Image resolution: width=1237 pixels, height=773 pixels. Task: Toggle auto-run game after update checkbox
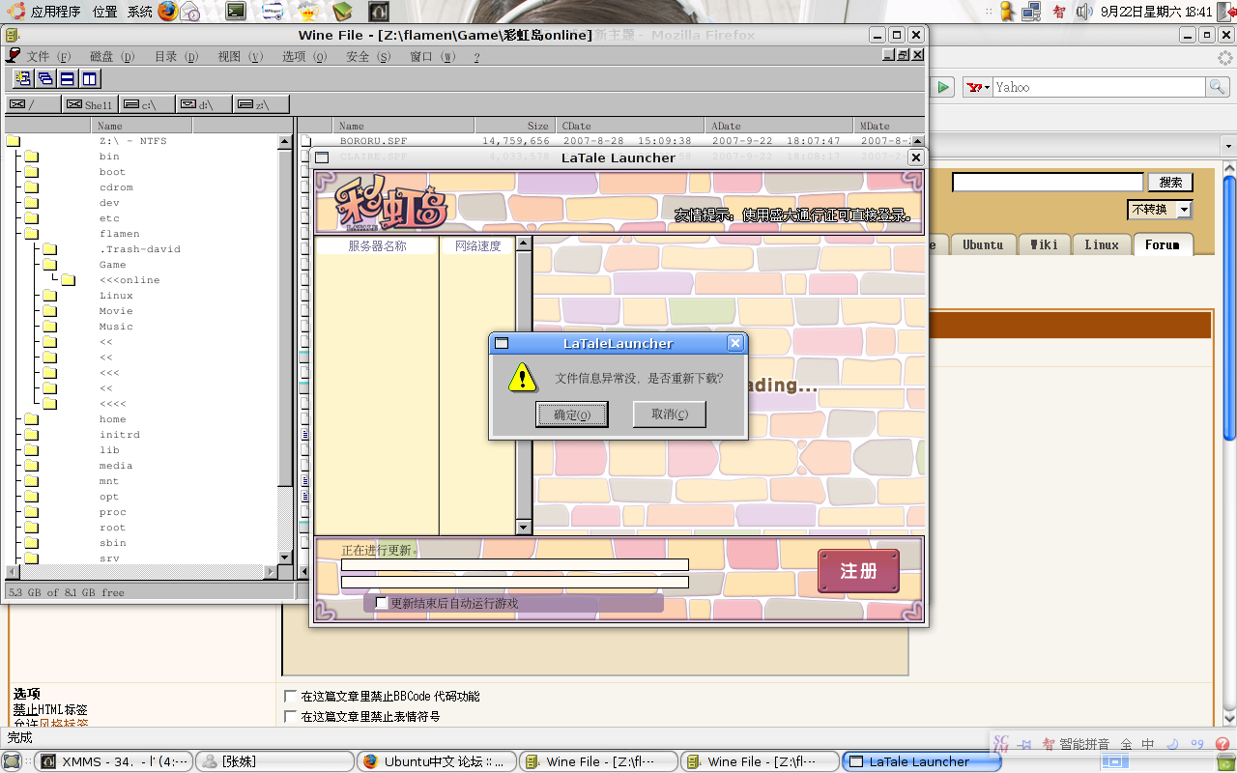tap(382, 603)
